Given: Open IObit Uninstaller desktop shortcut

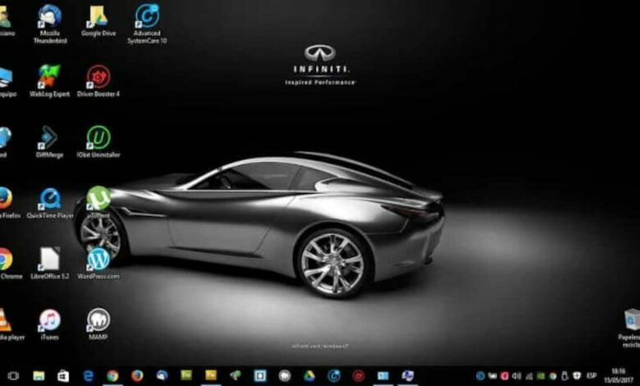Looking at the screenshot, I should [x=98, y=142].
